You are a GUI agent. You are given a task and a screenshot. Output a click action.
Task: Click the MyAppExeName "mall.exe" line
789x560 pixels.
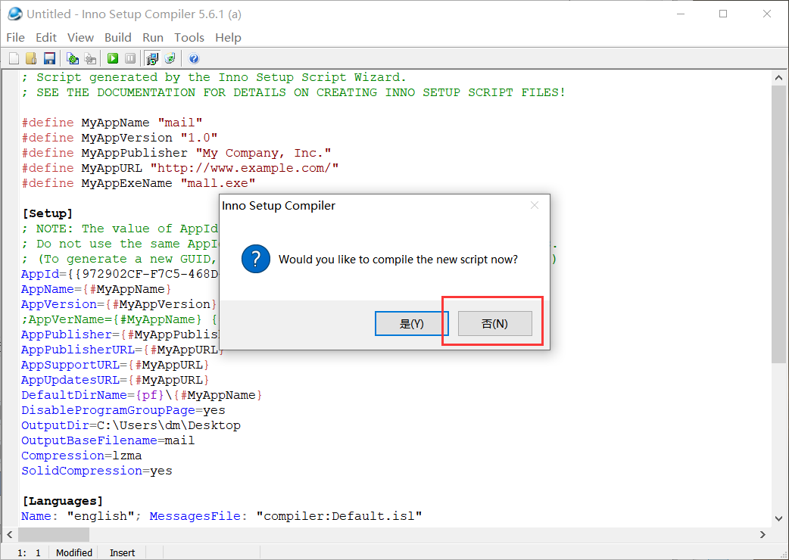[139, 183]
